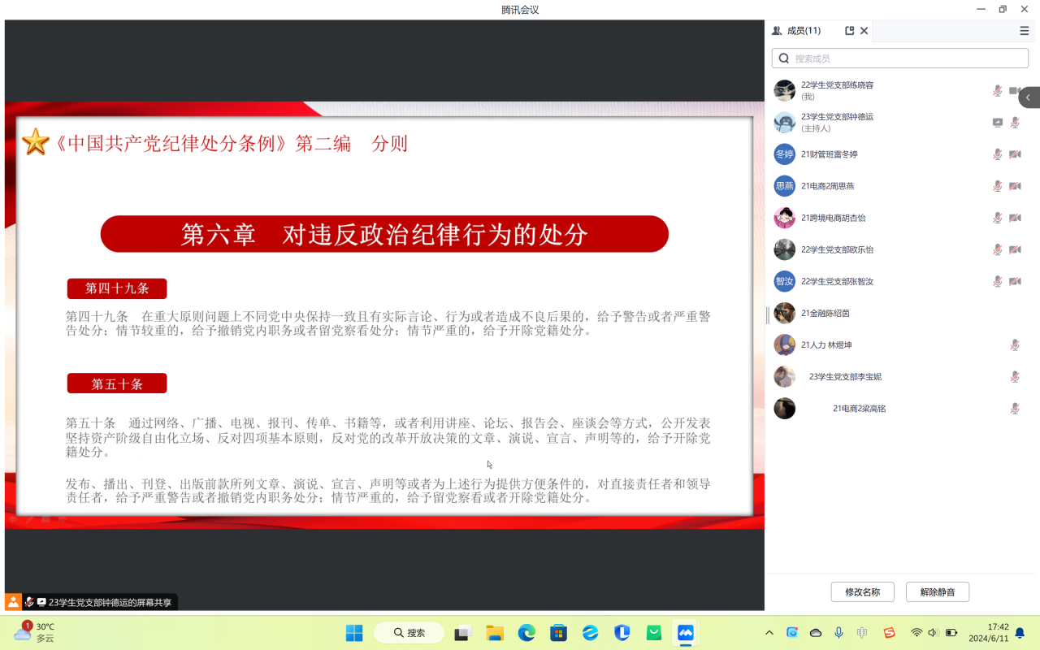Expand the collapsed side arrow tab
Screen dimensions: 1040x650
pos(1029,97)
